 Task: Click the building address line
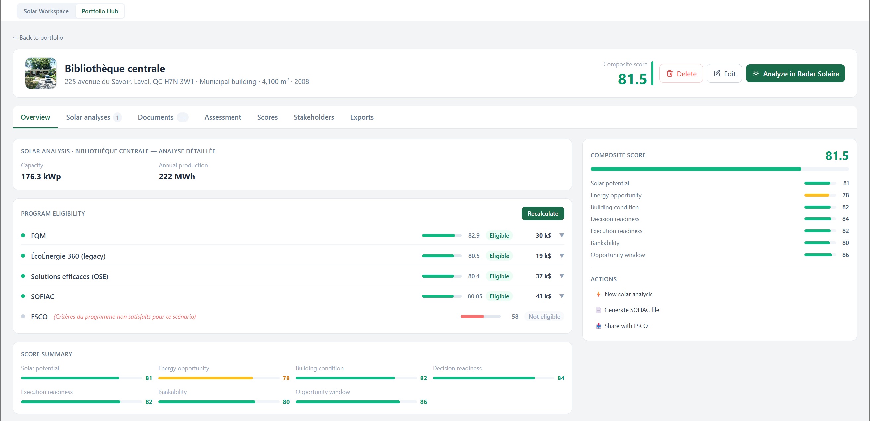(187, 81)
